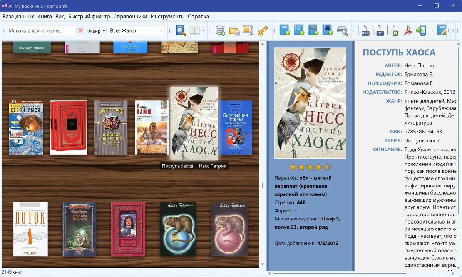Click the publisher text 'Рипол-Классик, 2012'
This screenshot has height=277, width=462.
pyautogui.click(x=430, y=92)
